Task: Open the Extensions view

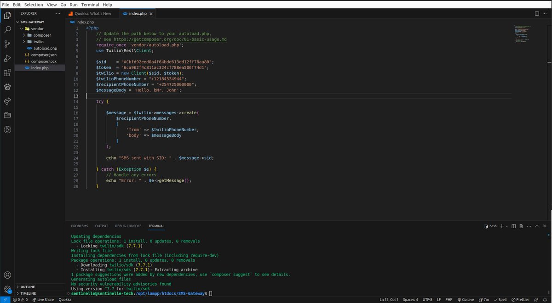Action: pos(7,73)
